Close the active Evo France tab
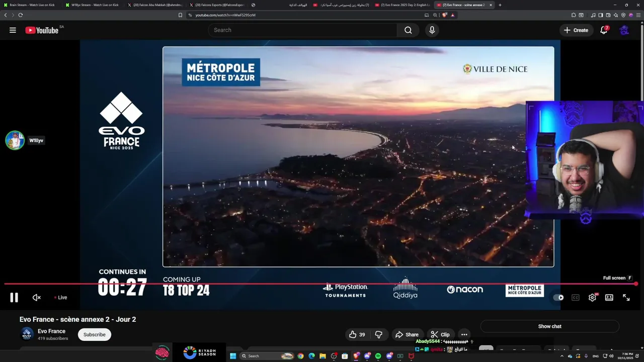The width and height of the screenshot is (644, 362). (491, 5)
